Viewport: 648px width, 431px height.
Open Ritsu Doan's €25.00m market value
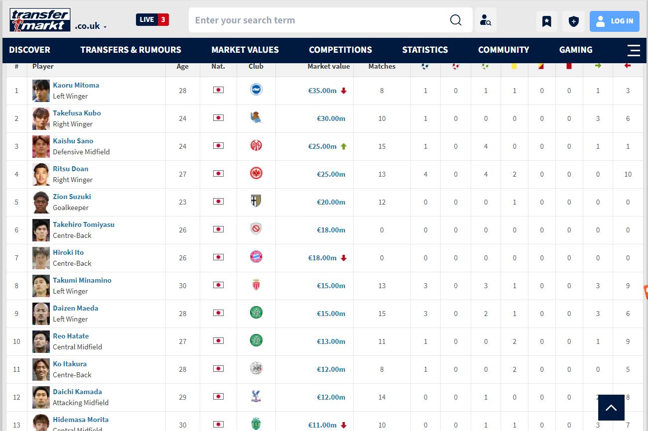(331, 174)
